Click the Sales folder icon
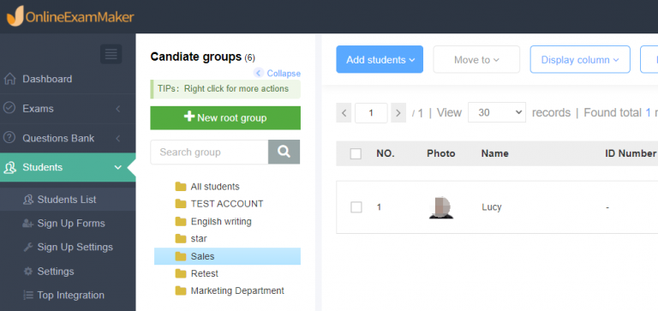Image resolution: width=658 pixels, height=311 pixels. [181, 256]
